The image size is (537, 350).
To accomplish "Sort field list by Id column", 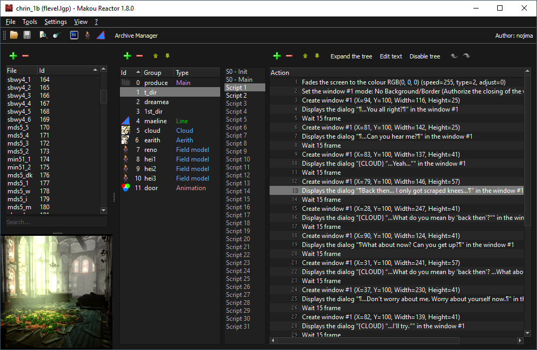I will 68,70.
